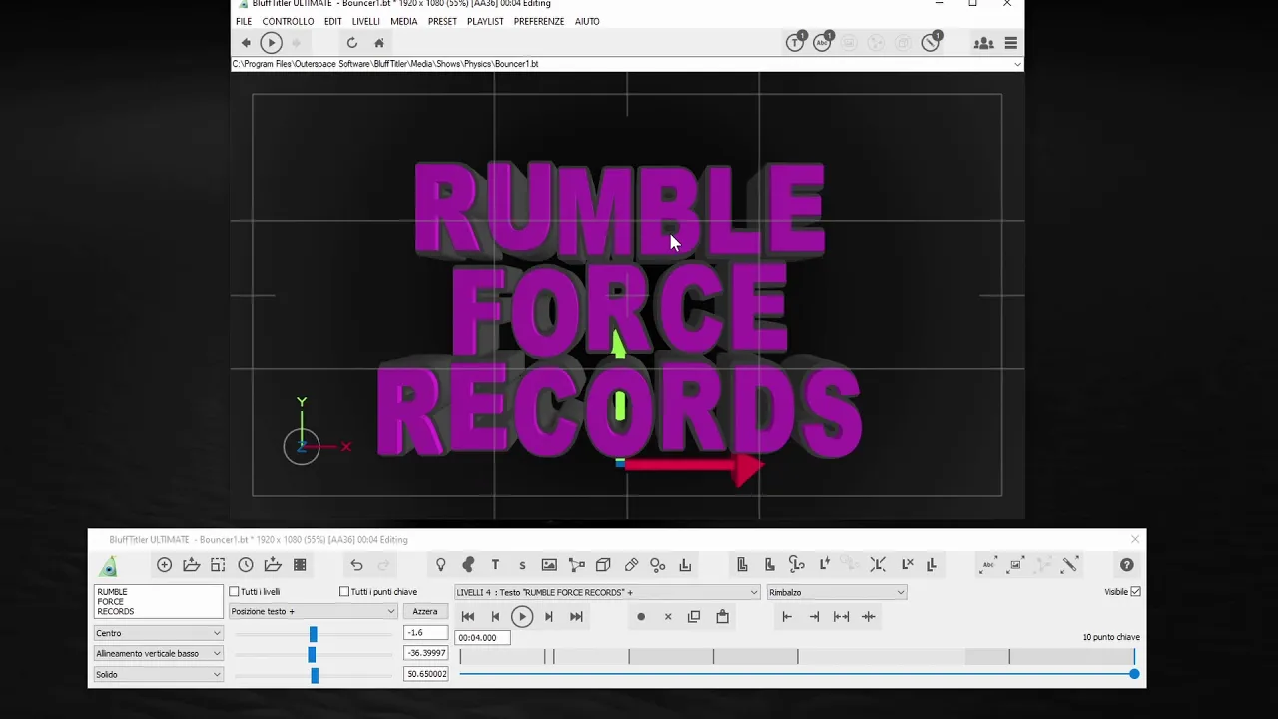
Task: Click the -1.6 value field
Action: click(425, 633)
